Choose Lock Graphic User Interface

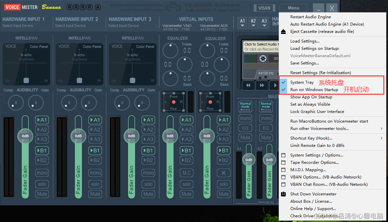click(x=317, y=112)
